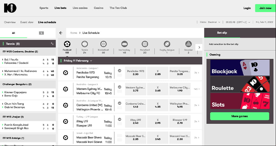Viewport: 276px width, 146px height.
Task: Click the 10Bet logo
Action: pos(10,8)
